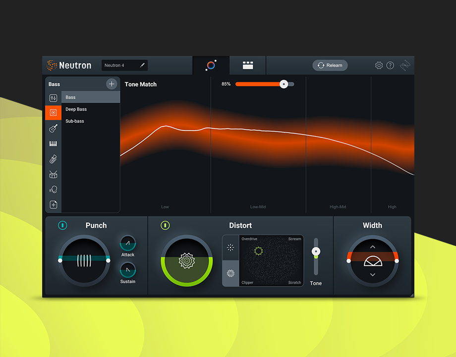Click the mixer faders icon in sidebar

pos(53,98)
